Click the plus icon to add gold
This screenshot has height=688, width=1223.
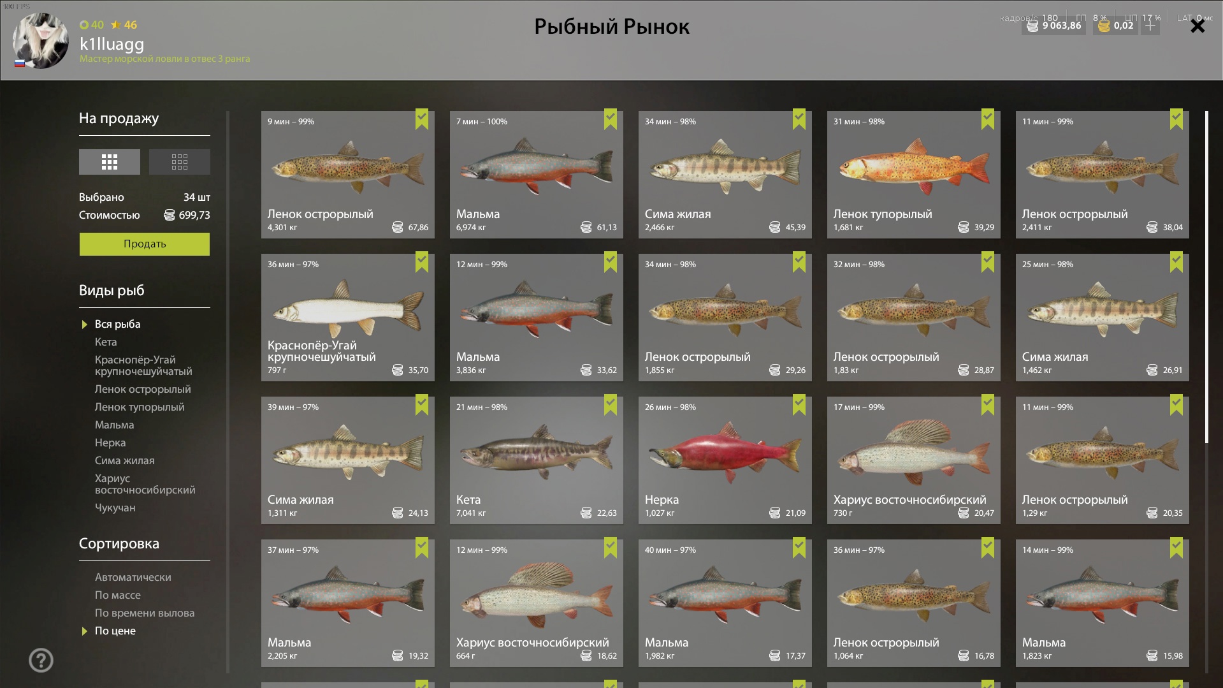click(x=1150, y=26)
